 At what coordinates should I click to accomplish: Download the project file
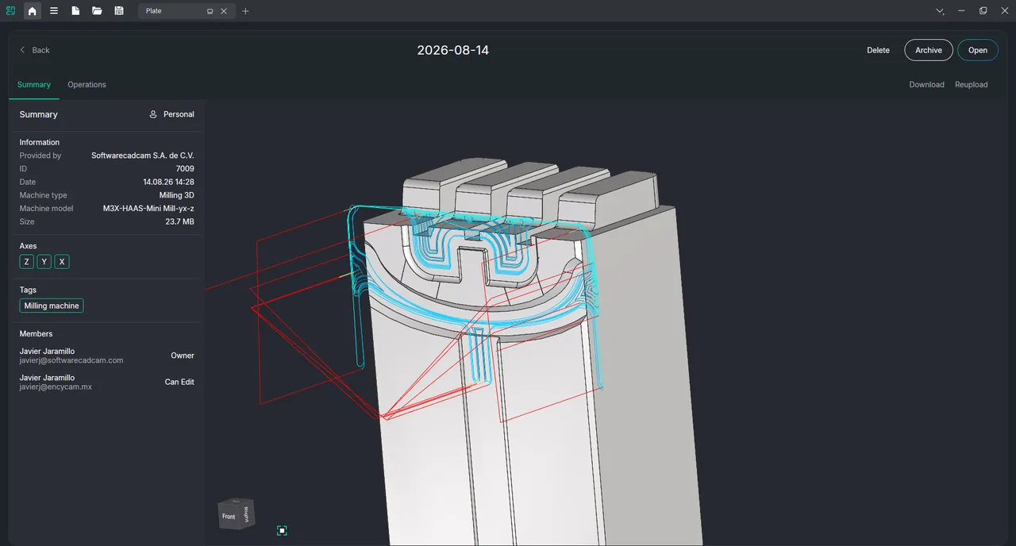tap(926, 85)
